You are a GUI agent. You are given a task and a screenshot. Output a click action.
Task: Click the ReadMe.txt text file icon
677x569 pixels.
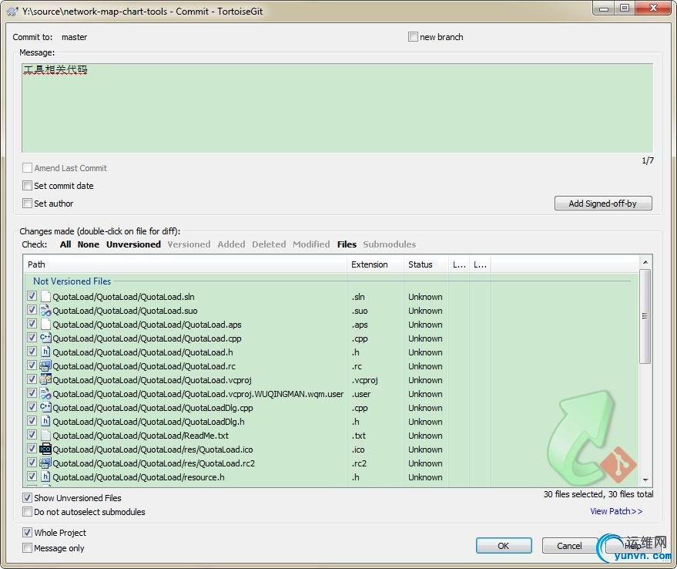coord(45,435)
